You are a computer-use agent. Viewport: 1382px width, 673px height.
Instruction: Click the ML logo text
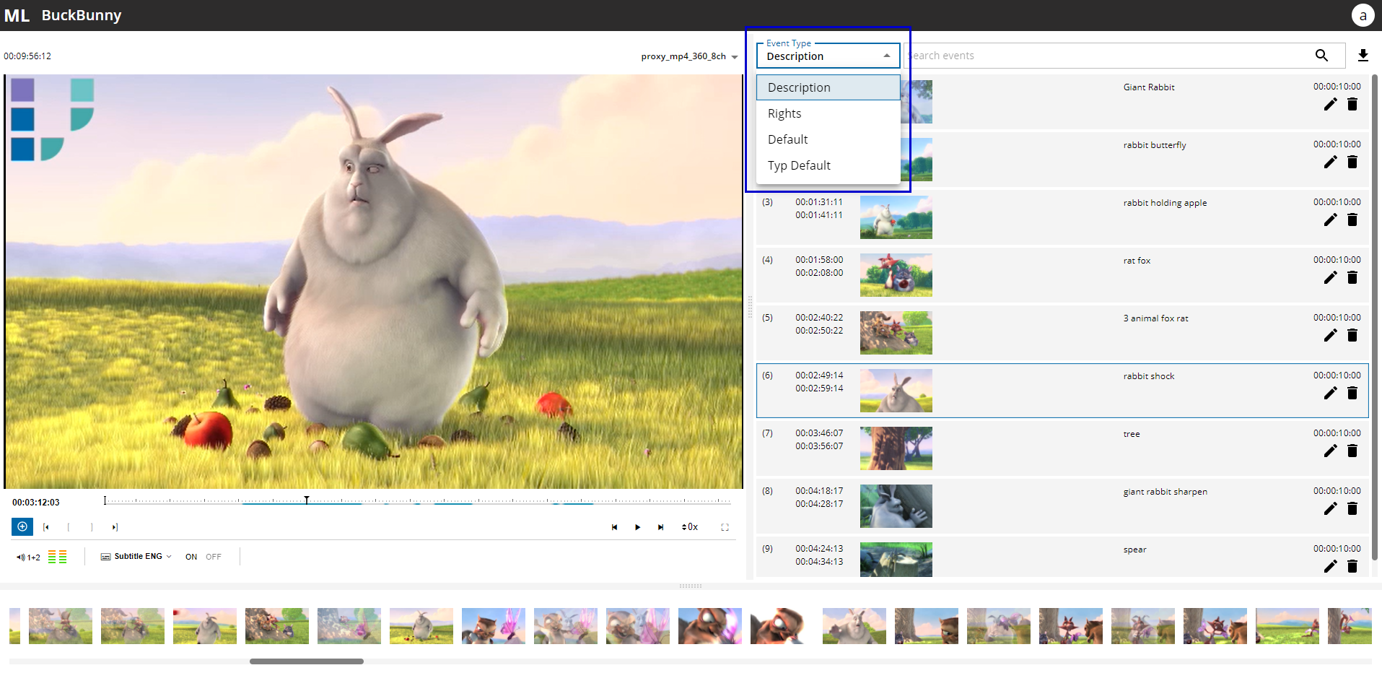17,15
